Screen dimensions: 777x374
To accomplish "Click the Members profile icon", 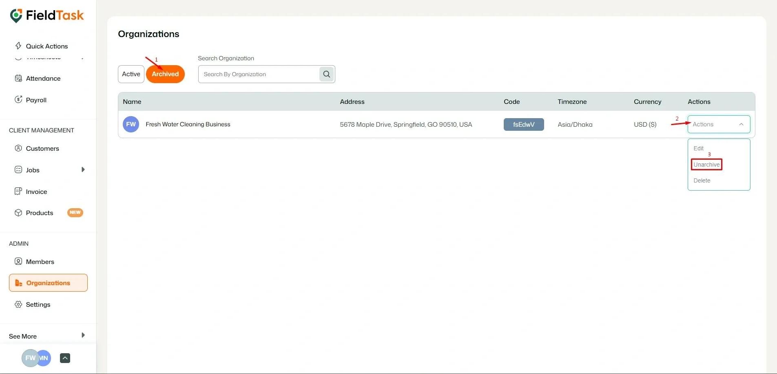I will [18, 261].
